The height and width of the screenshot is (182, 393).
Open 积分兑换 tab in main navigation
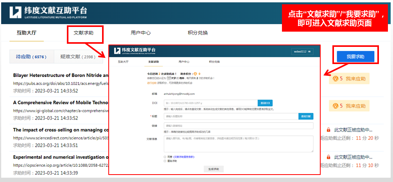(198, 33)
